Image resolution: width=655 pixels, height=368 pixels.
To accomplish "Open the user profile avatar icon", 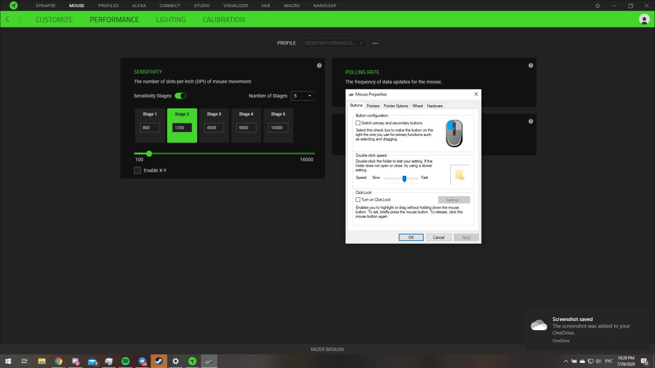I will click(644, 19).
